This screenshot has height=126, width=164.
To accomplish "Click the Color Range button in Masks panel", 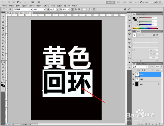I will click(x=154, y=54).
